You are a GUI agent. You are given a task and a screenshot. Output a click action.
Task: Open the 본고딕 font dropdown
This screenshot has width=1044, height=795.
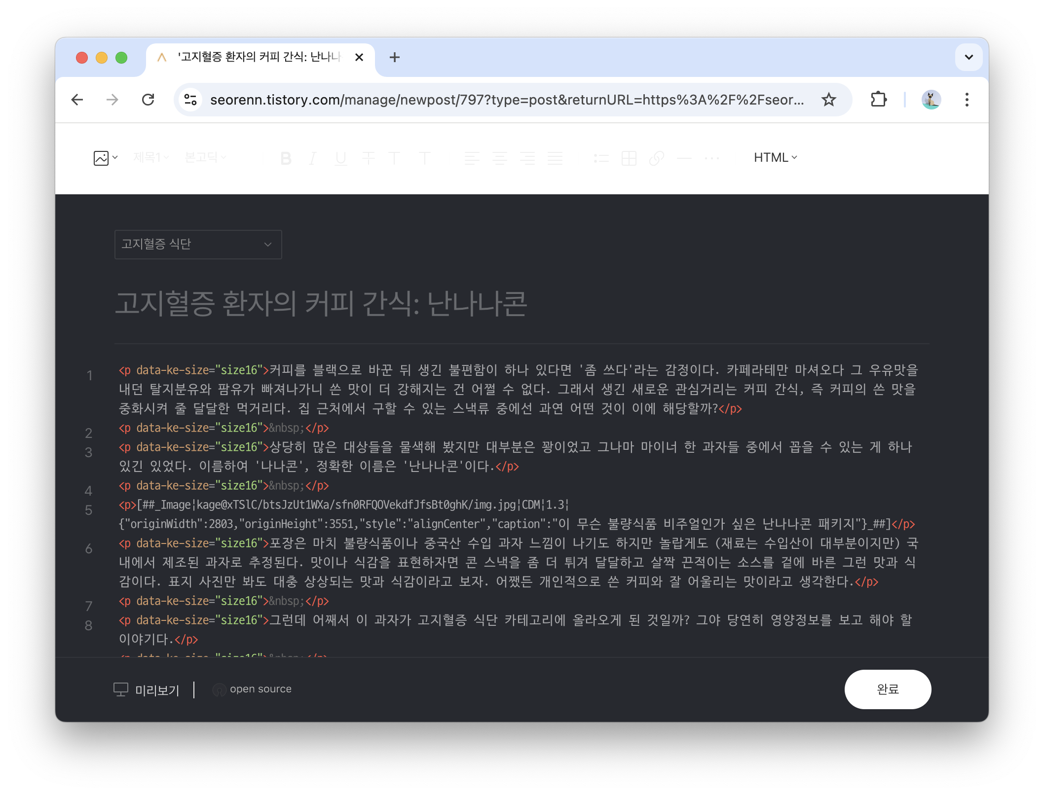pyautogui.click(x=205, y=157)
